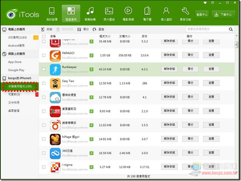Sort by 程式大小 column header
The height and width of the screenshot is (181, 241).
click(x=105, y=36)
